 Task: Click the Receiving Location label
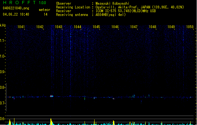pyautogui.click(x=73, y=7)
